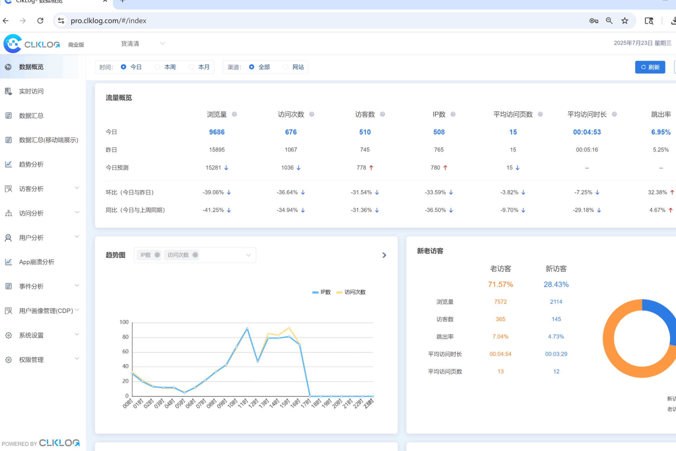Open the trend chart metrics dropdown arrow
The image size is (676, 451).
pos(248,255)
